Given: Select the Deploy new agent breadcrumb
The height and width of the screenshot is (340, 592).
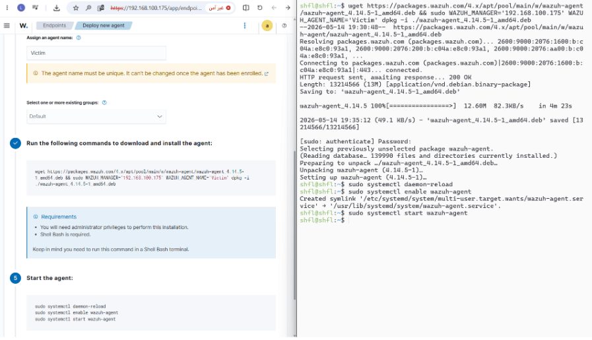Looking at the screenshot, I should [104, 25].
